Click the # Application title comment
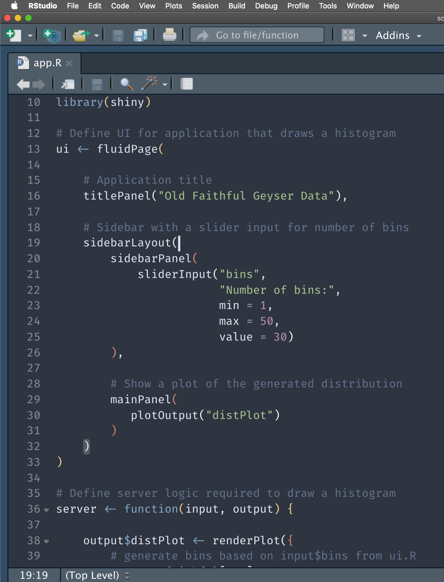Image resolution: width=444 pixels, height=582 pixels. tap(148, 180)
